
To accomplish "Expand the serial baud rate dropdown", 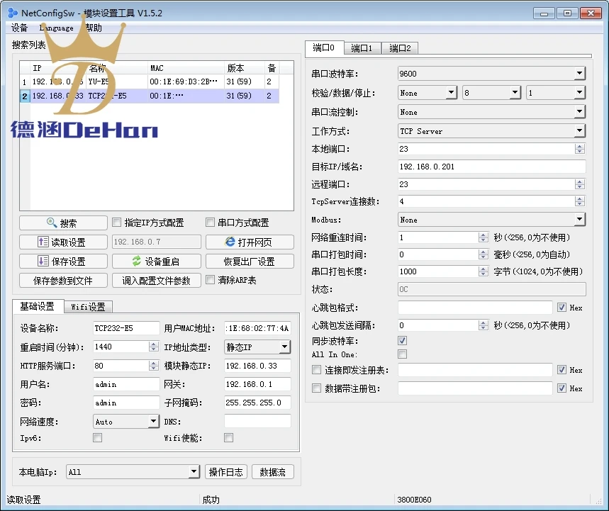I will (x=579, y=74).
